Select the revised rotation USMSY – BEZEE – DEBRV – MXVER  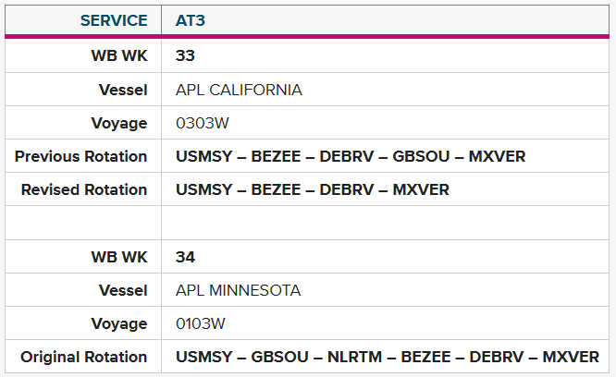click(x=313, y=189)
